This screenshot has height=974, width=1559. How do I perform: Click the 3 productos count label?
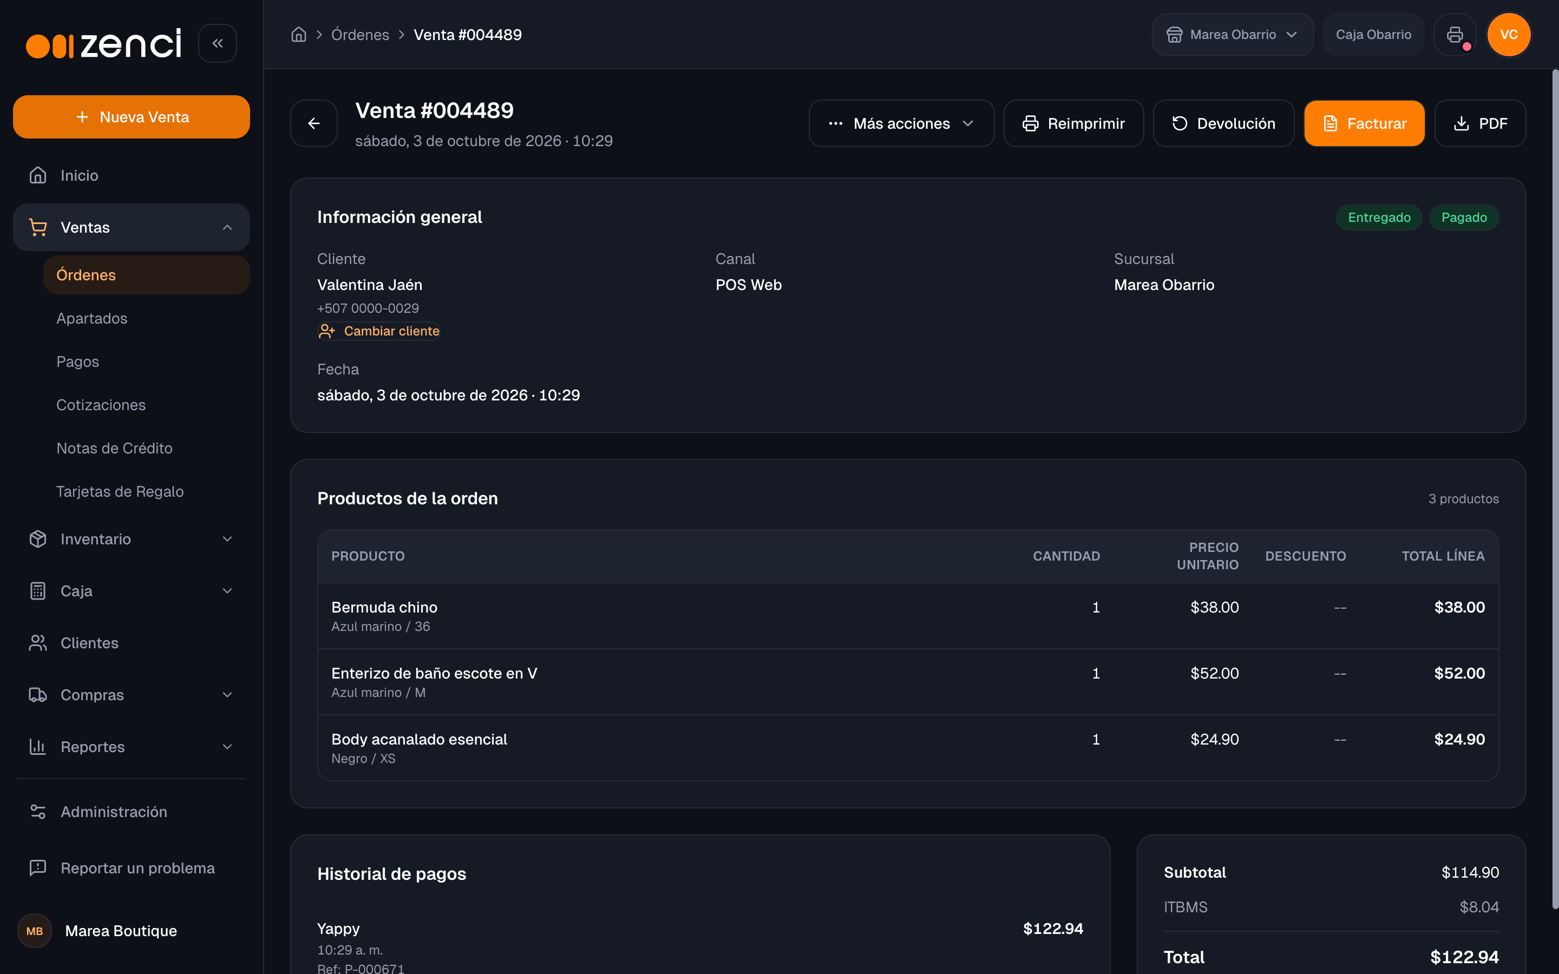pyautogui.click(x=1463, y=499)
